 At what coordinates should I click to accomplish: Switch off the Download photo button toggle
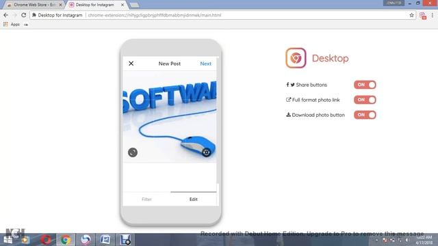coord(365,115)
